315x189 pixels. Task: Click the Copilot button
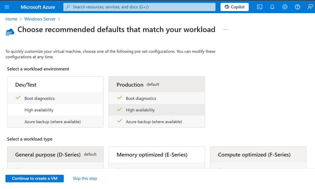click(235, 7)
